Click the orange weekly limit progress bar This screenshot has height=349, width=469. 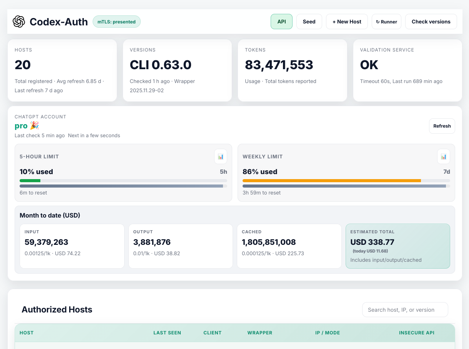point(331,180)
